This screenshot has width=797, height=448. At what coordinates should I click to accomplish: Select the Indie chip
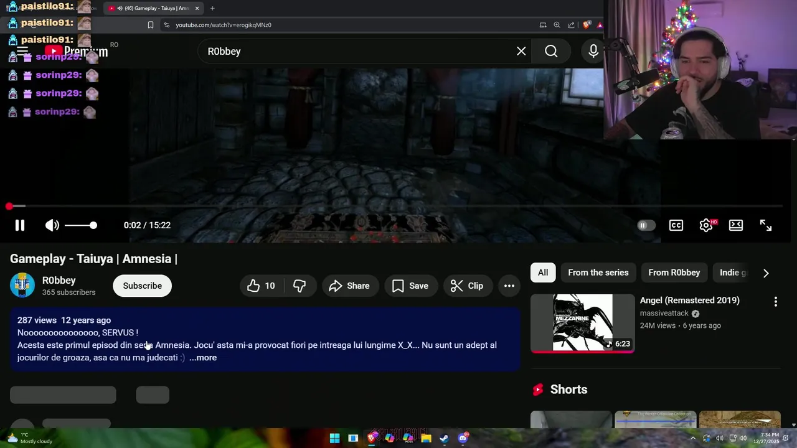coord(732,273)
